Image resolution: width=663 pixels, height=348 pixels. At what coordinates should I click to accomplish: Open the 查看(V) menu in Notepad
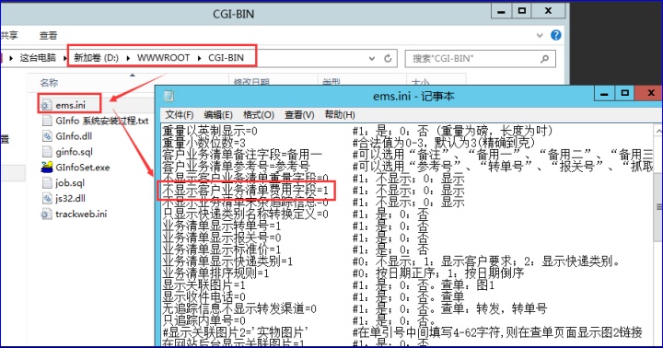(x=299, y=114)
